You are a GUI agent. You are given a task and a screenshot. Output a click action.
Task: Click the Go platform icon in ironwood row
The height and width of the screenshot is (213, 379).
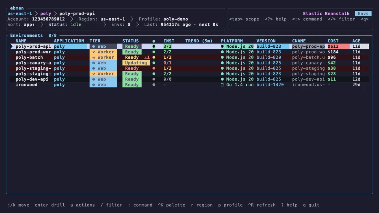222,85
